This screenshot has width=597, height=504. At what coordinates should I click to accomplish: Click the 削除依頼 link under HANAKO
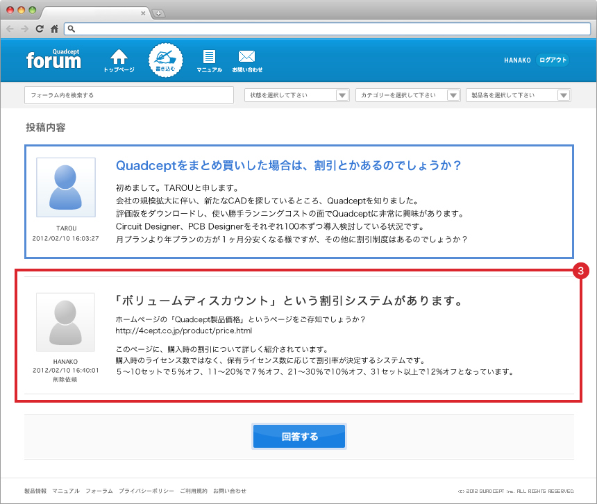tap(66, 380)
